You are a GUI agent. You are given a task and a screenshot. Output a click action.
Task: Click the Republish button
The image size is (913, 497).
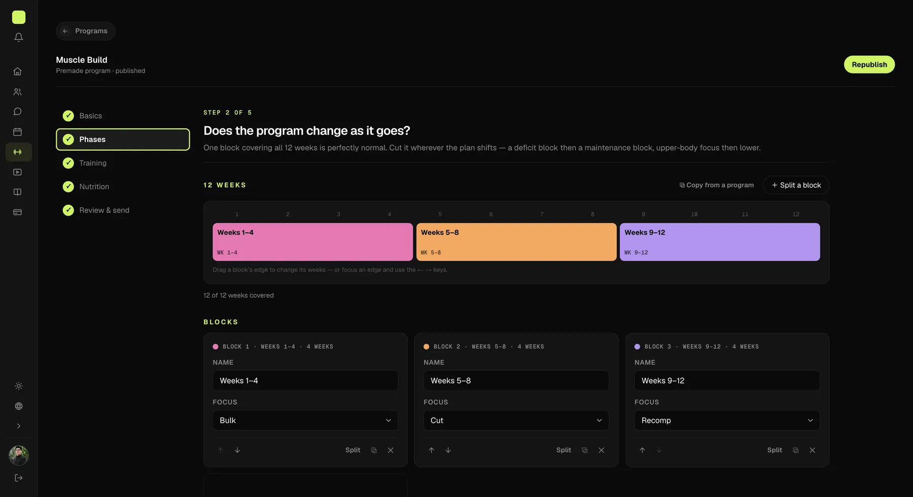[x=869, y=64]
